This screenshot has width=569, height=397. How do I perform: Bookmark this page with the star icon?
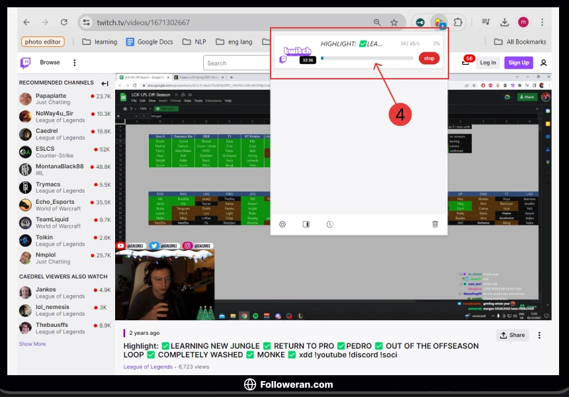[x=394, y=22]
